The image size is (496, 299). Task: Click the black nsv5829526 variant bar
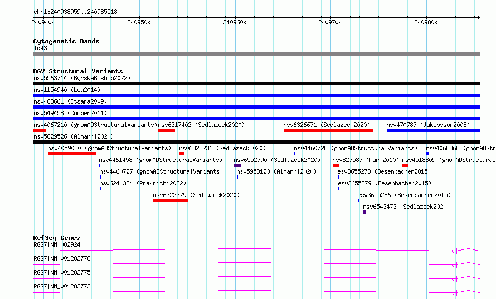256,142
